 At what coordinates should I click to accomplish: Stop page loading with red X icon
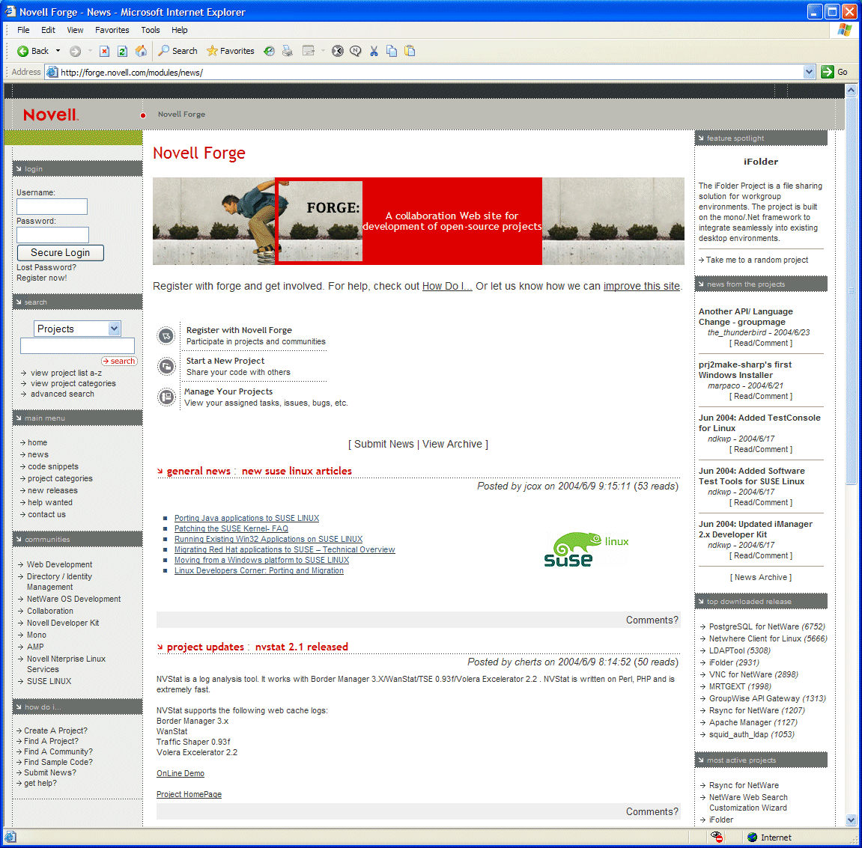point(104,51)
